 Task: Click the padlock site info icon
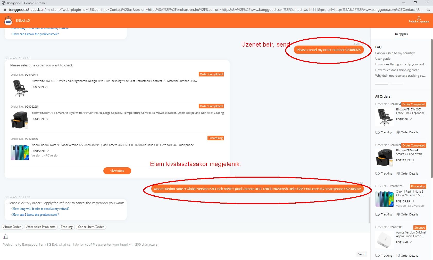click(x=4, y=10)
